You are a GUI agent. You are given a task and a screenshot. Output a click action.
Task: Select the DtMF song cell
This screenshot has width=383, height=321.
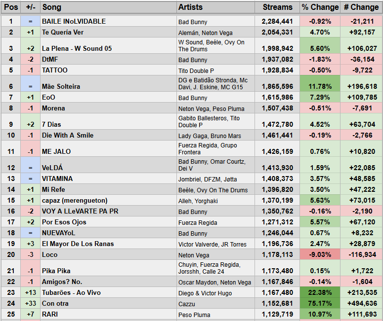tap(108, 59)
